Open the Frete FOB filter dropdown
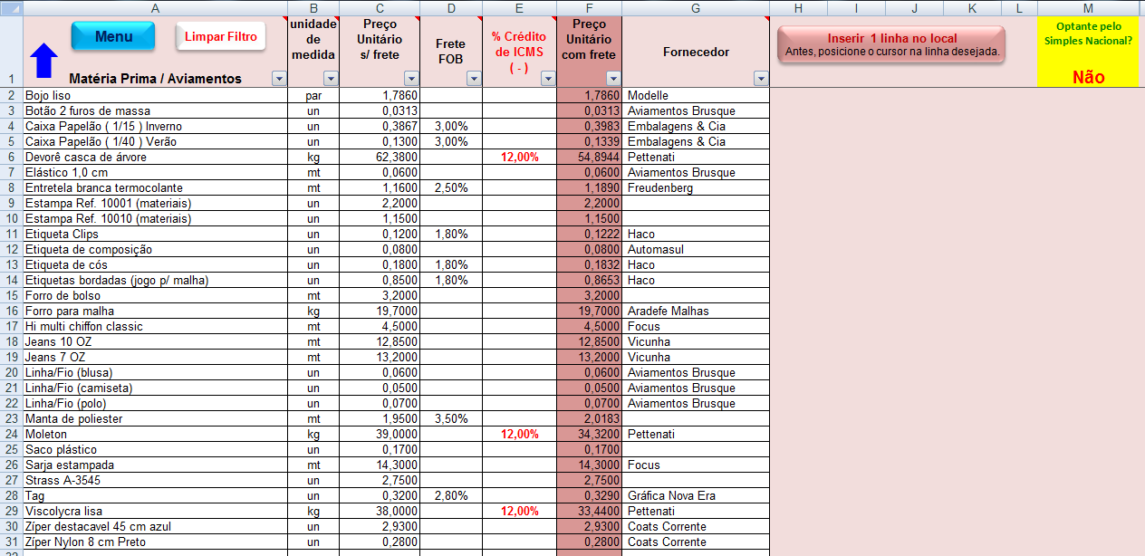The image size is (1145, 556). click(x=474, y=79)
